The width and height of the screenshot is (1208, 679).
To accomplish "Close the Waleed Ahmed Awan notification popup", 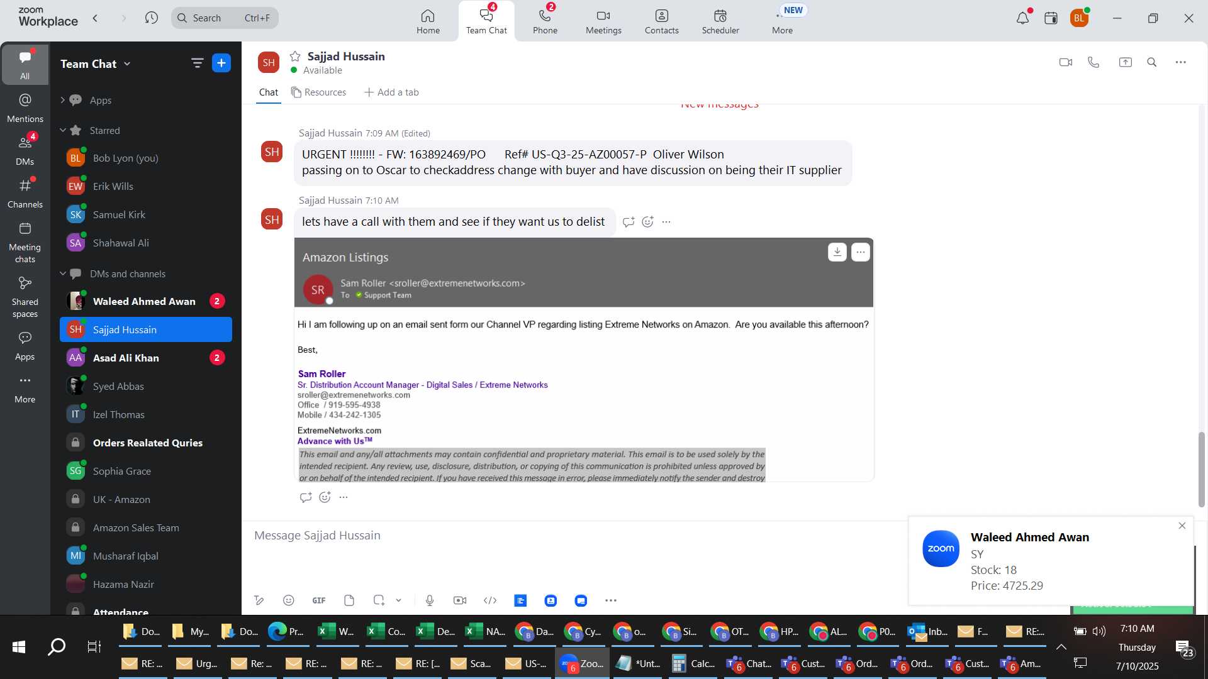I will coord(1182,526).
